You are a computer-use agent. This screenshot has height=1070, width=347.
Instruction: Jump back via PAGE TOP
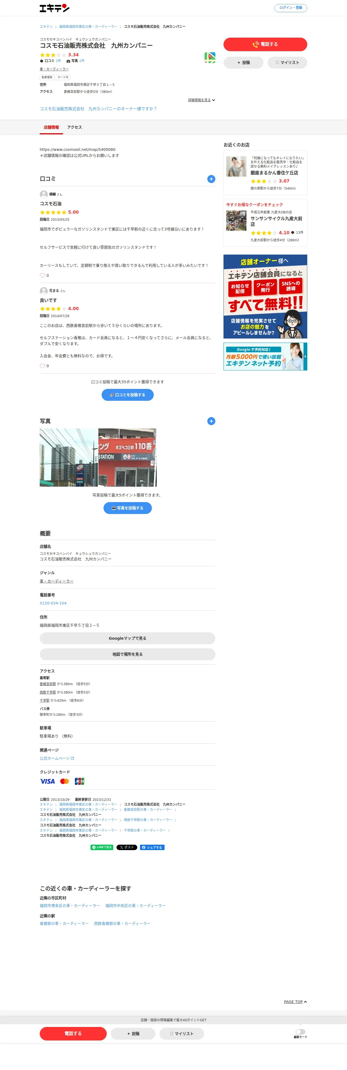click(x=295, y=1002)
